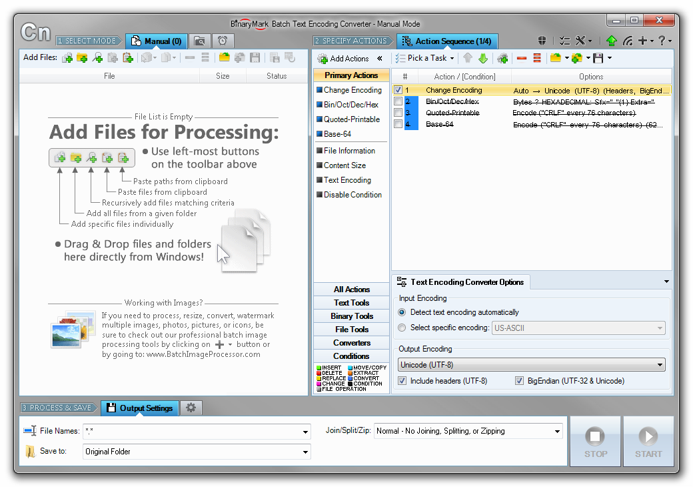Click the Save action sequence diskette icon

coord(598,58)
